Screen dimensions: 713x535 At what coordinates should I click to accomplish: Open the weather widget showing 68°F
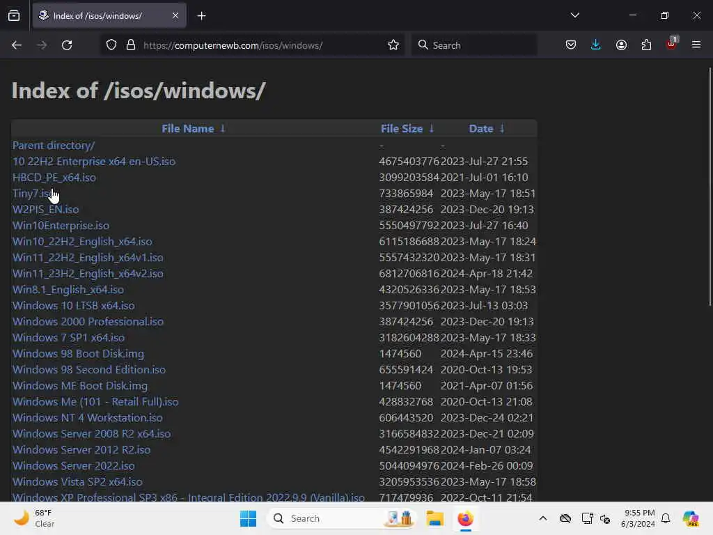coord(34,518)
